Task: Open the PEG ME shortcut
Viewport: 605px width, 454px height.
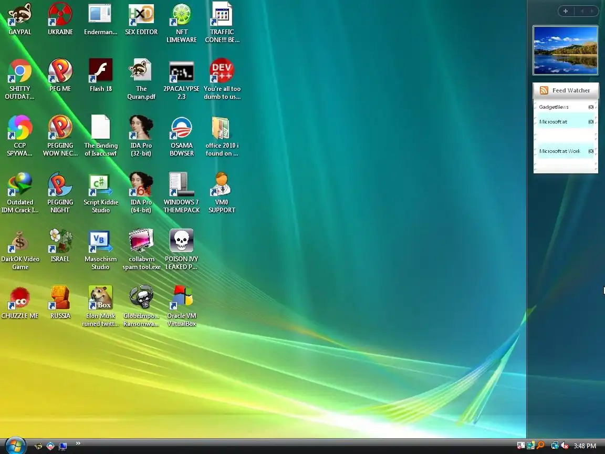Action: tap(60, 75)
